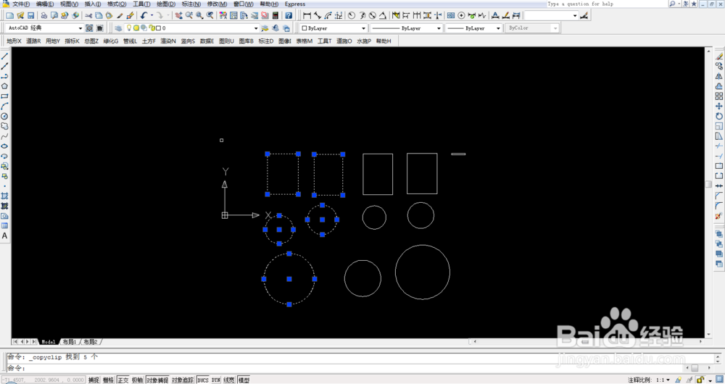This screenshot has height=384, width=725.
Task: Select the Multiline Text A tool
Action: point(4,235)
